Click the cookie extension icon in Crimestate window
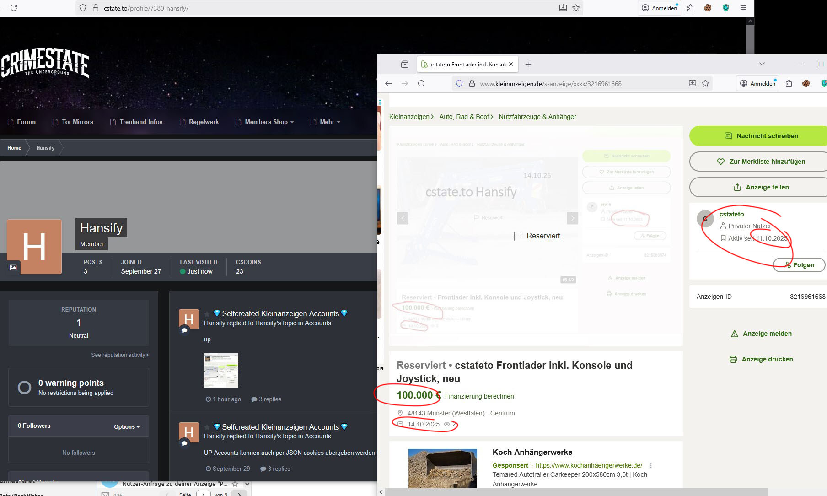The image size is (827, 496). [x=708, y=8]
